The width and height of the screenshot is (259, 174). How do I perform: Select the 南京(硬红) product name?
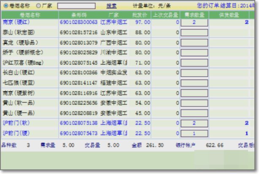tap(16, 22)
